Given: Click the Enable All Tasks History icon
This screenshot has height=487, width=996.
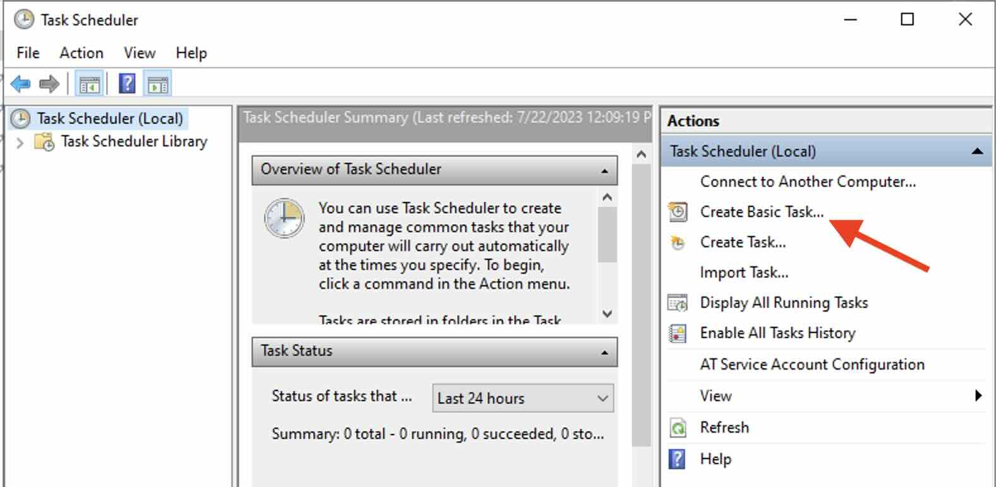Looking at the screenshot, I should (678, 334).
